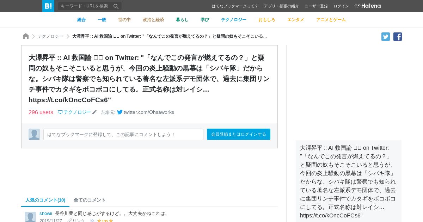The height and width of the screenshot is (222, 423).
Task: Click the search magnifier icon
Action: (x=116, y=6)
